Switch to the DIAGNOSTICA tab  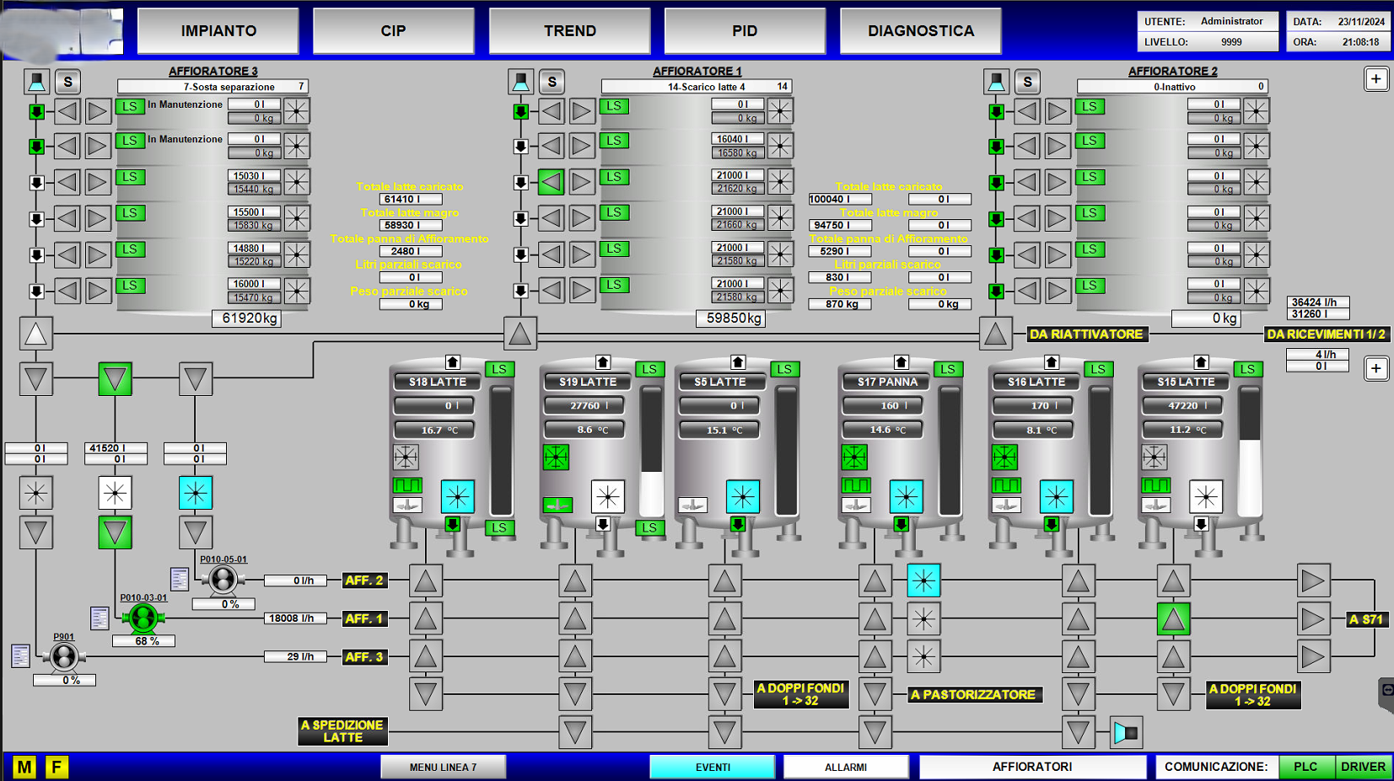921,31
